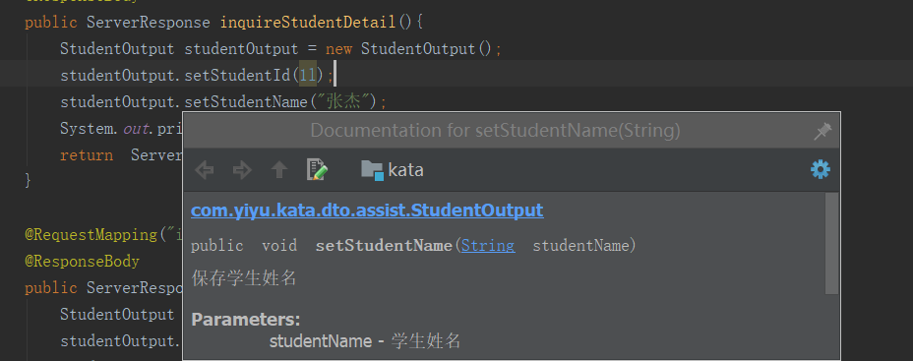Click 'setStudentName' in the documentation signature
Screen dimensions: 913x361
click(x=384, y=246)
